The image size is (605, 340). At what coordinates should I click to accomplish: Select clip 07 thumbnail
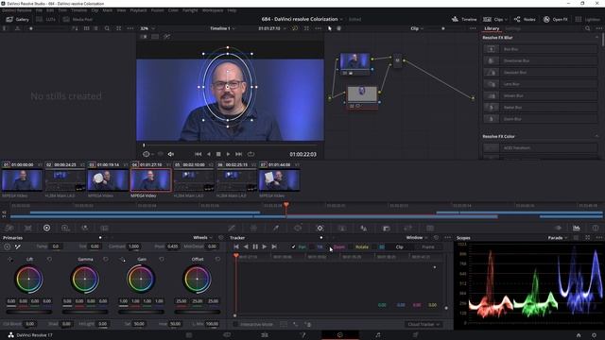[279, 180]
